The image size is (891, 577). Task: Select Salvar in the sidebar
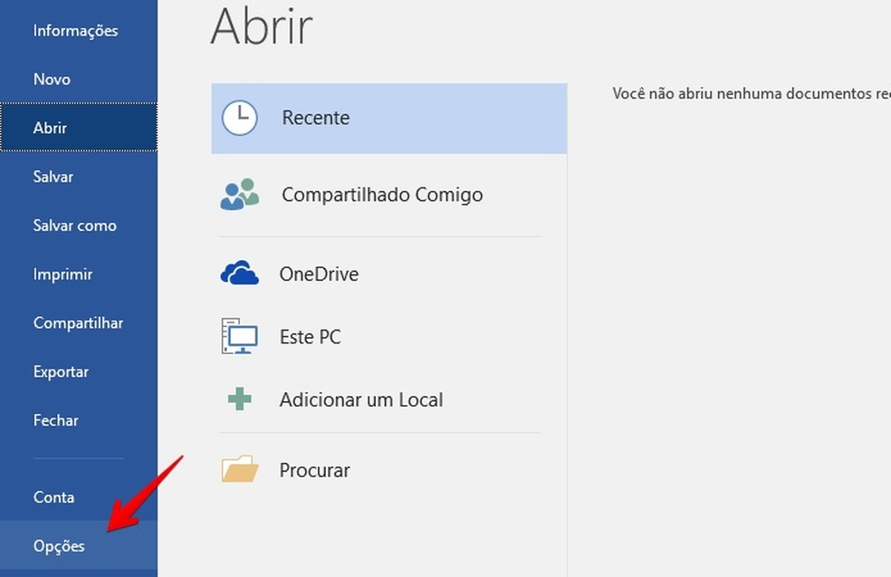[x=53, y=177]
